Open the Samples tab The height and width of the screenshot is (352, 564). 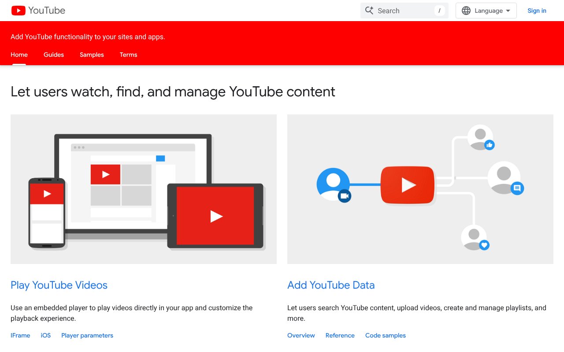click(x=92, y=55)
